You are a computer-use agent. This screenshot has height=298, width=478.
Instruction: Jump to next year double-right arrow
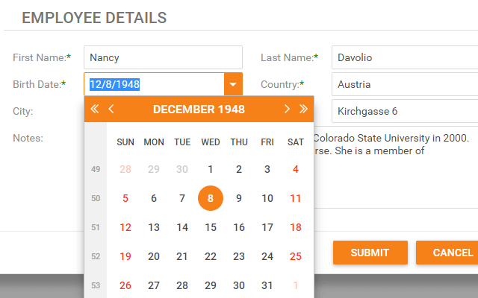(303, 109)
